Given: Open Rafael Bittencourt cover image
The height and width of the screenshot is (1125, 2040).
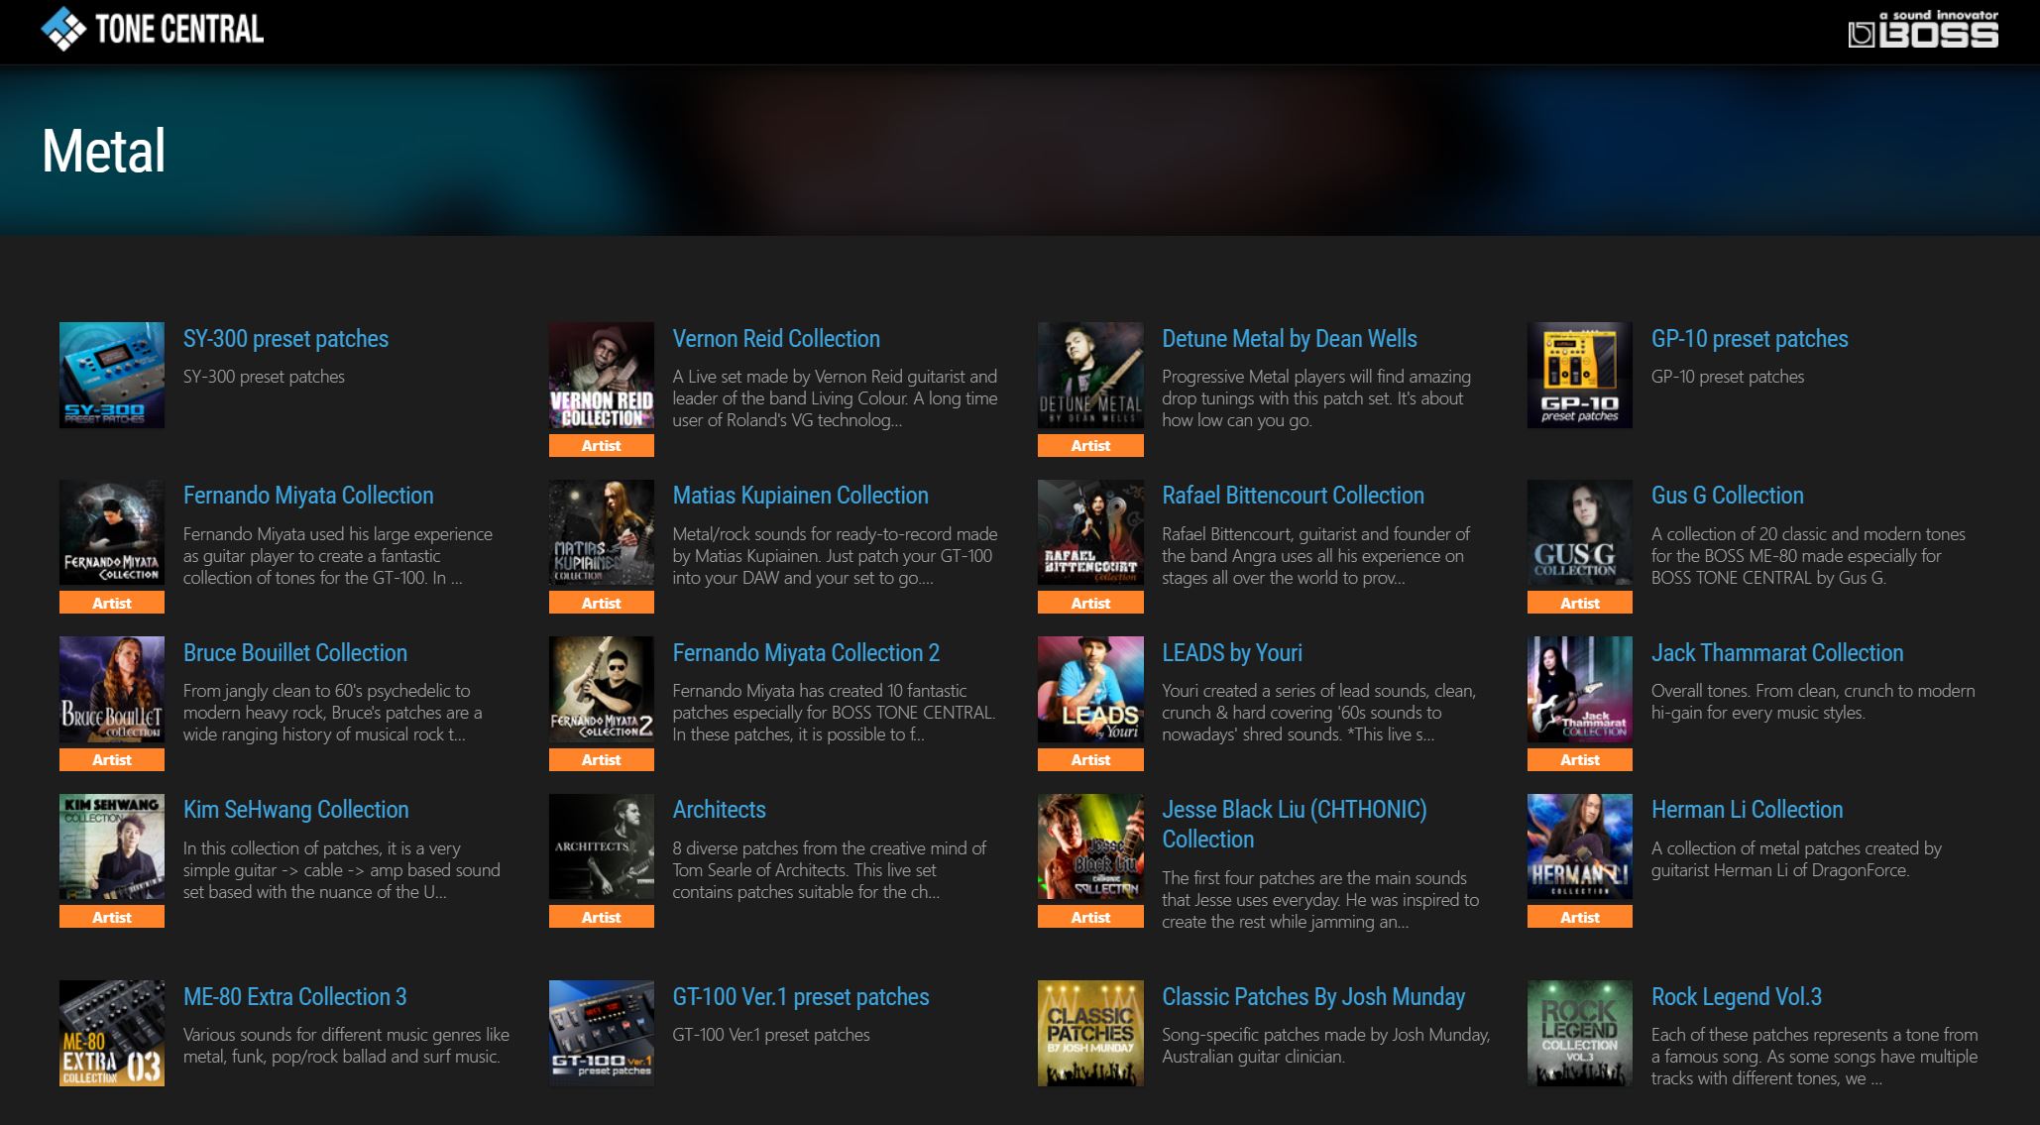Looking at the screenshot, I should click(1090, 532).
